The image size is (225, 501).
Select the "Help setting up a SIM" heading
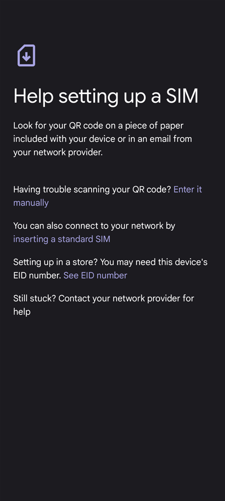106,96
